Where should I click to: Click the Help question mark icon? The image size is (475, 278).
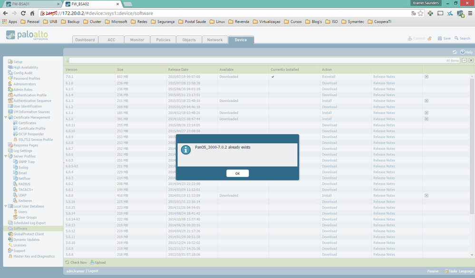click(x=462, y=52)
